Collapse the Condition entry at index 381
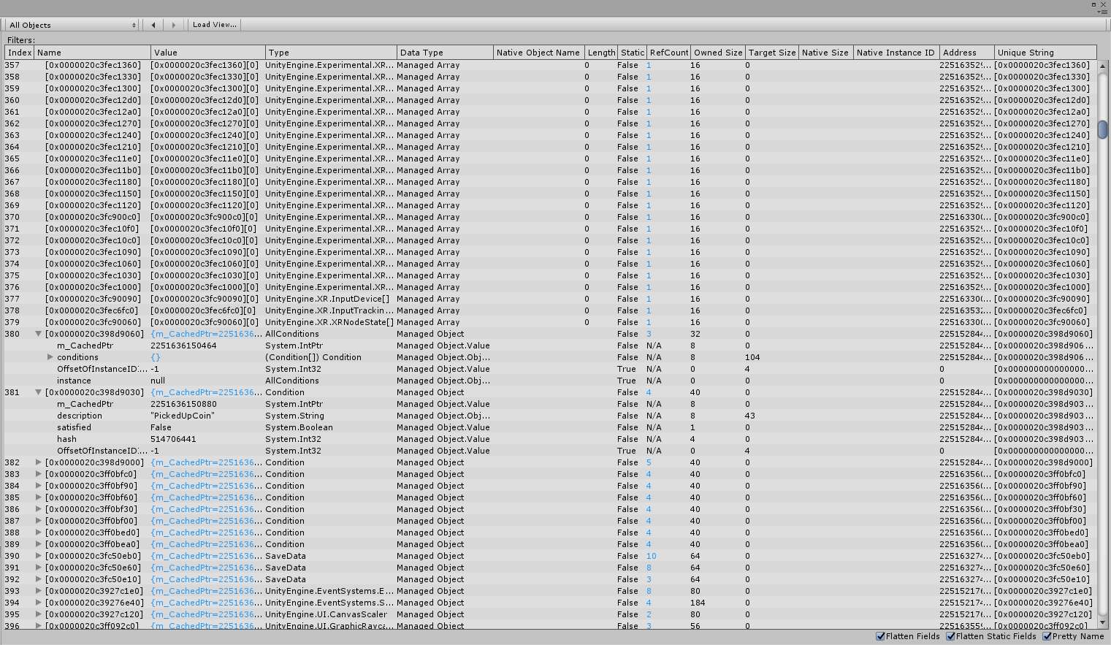This screenshot has width=1111, height=645. click(38, 392)
